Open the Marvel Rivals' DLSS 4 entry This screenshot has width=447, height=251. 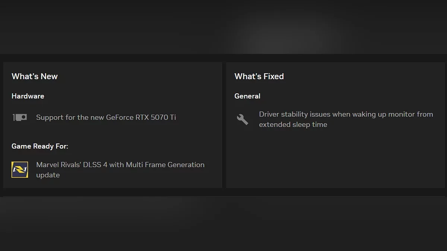coord(120,165)
